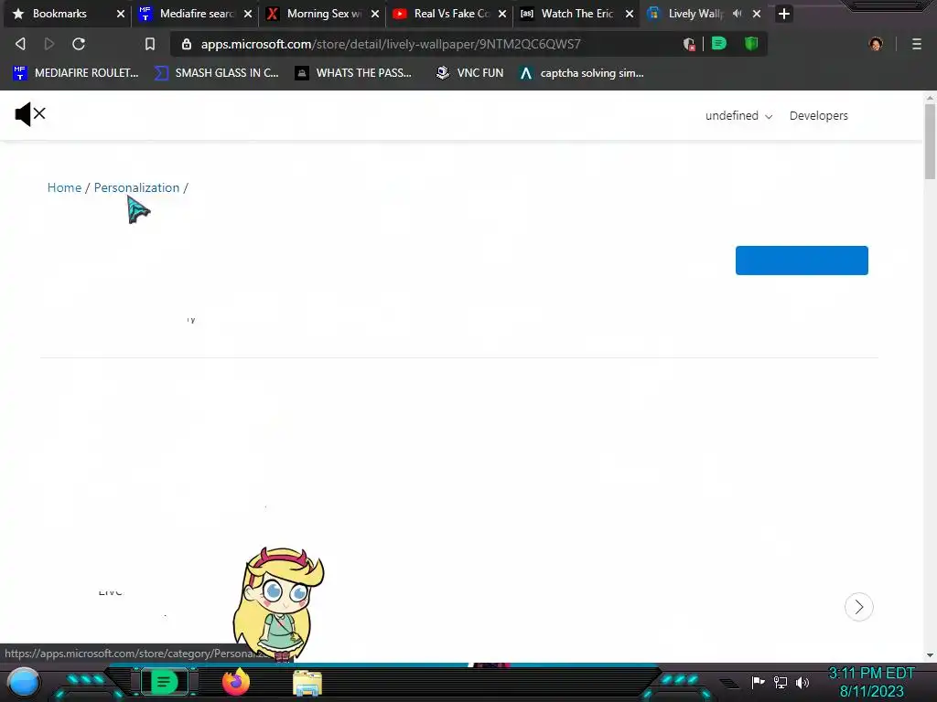Screen dimensions: 937x702
Task: Open the browser hamburger menu
Action: [916, 44]
